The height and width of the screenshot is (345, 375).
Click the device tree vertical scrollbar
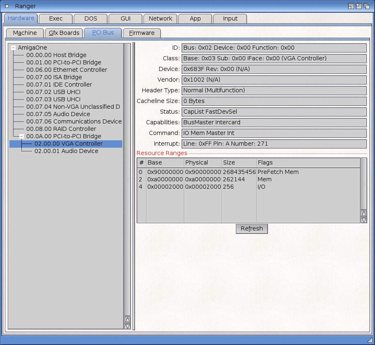128,180
